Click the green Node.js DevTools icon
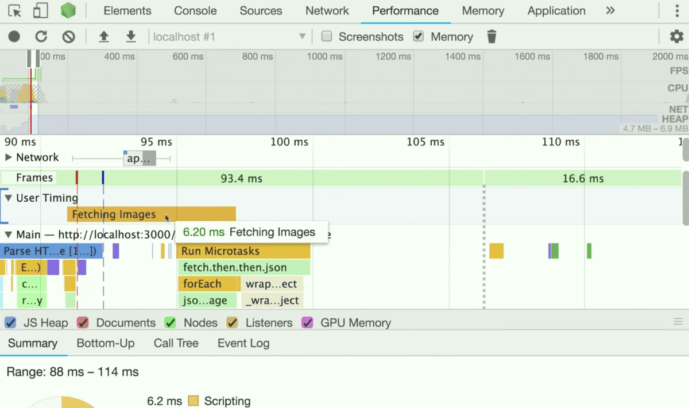The image size is (689, 408). [x=68, y=10]
